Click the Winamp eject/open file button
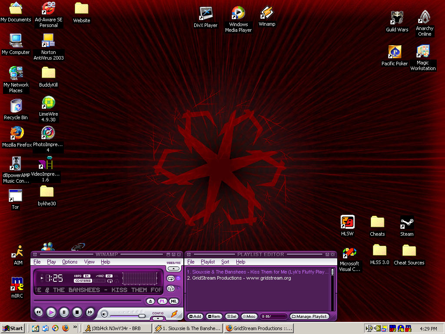445x334 pixels. 150,301
